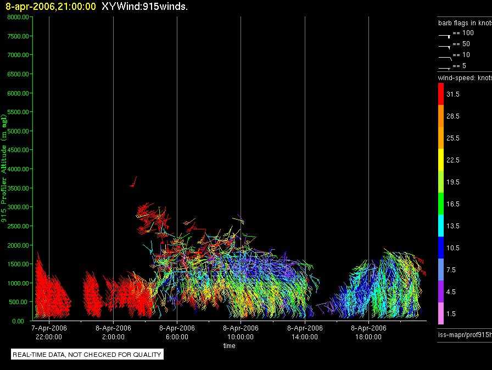Click the 3000.00 altitude tick label

click(x=18, y=207)
